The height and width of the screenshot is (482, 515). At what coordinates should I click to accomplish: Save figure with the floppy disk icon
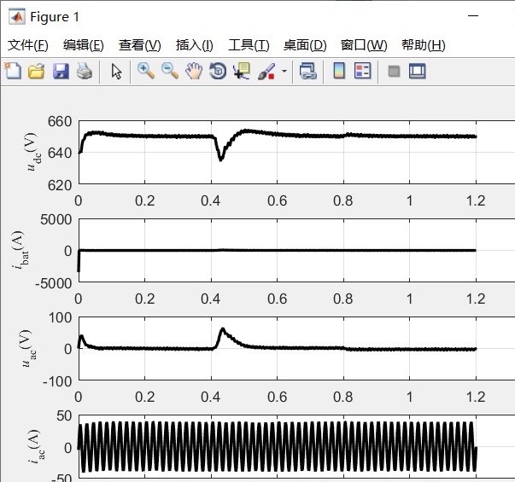pyautogui.click(x=61, y=71)
